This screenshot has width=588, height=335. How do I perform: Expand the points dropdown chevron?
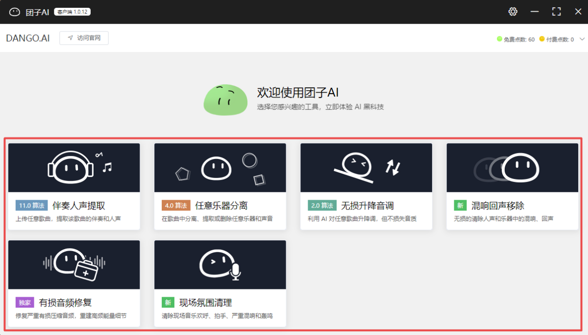582,39
